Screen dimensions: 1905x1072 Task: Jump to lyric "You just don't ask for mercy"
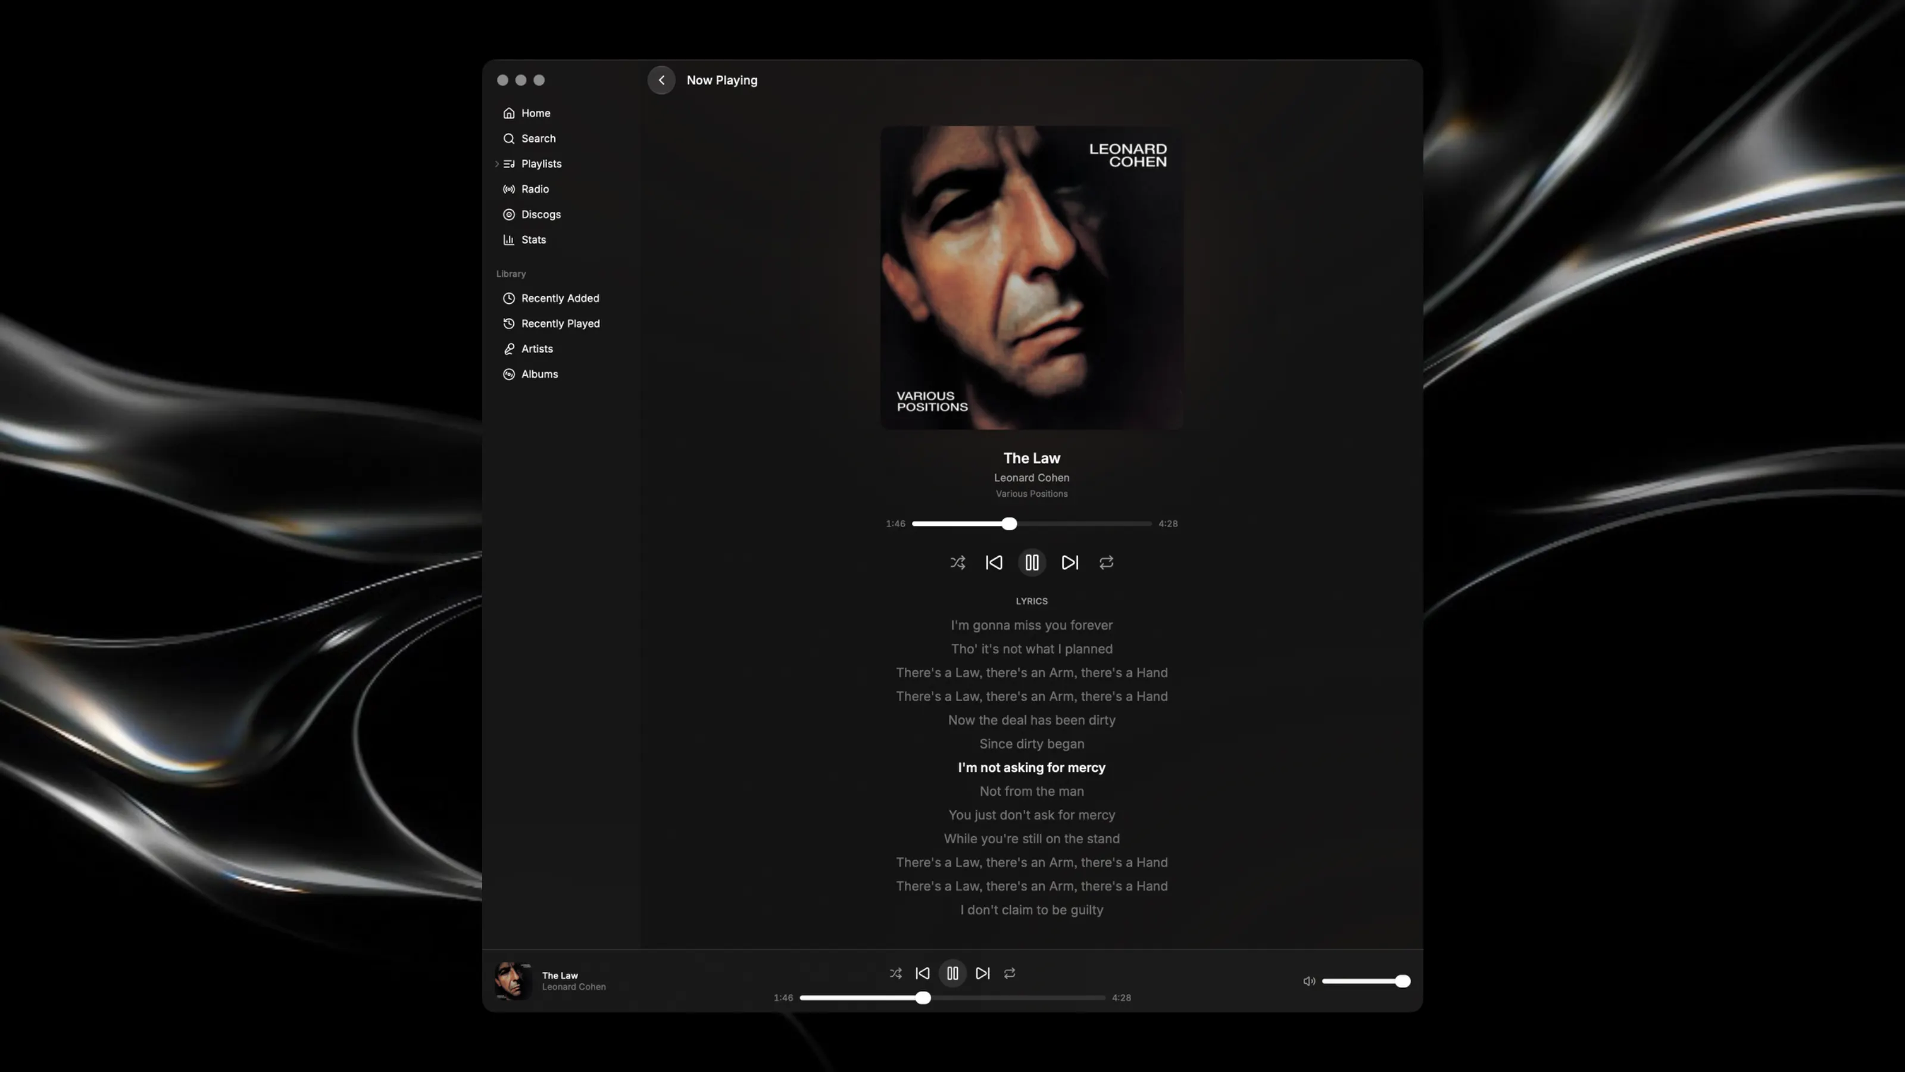(x=1032, y=815)
